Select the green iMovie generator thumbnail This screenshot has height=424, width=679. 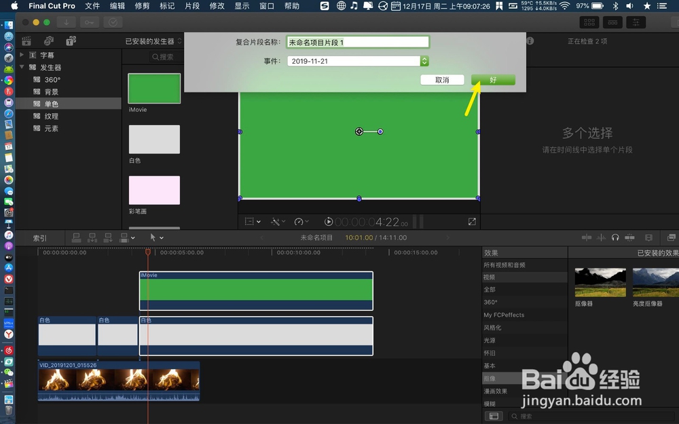[x=154, y=89]
